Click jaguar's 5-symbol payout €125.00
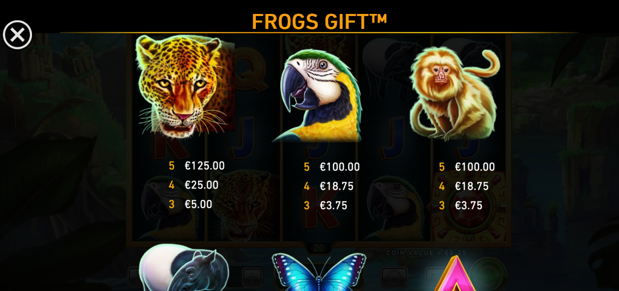 (205, 166)
